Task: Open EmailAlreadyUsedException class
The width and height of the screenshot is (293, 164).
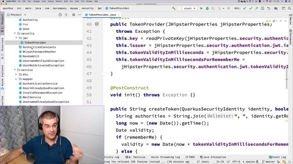Action: [x=43, y=88]
